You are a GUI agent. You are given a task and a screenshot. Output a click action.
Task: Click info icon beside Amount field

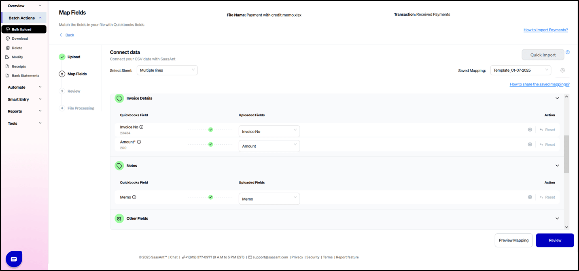(x=139, y=142)
